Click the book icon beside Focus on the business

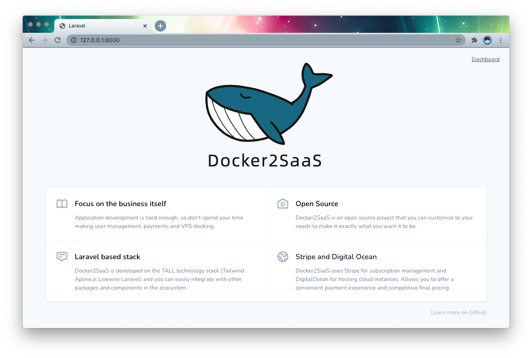(x=62, y=204)
